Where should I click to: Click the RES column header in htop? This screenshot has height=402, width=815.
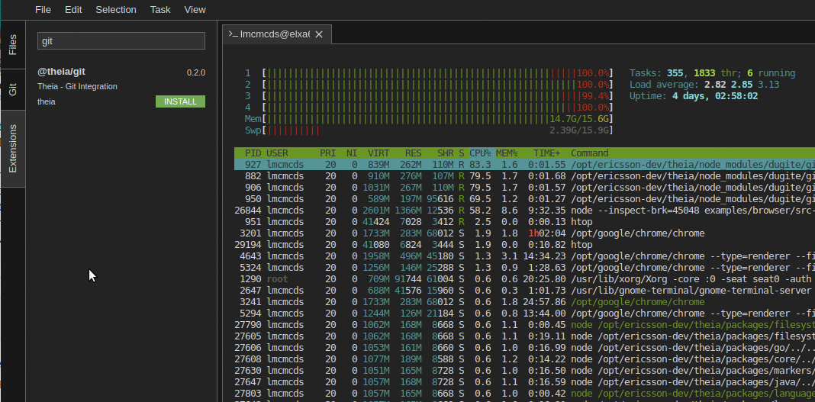pos(413,153)
